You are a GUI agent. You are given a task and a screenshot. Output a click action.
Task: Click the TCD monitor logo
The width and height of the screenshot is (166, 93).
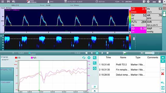pyautogui.click(x=32, y=2)
